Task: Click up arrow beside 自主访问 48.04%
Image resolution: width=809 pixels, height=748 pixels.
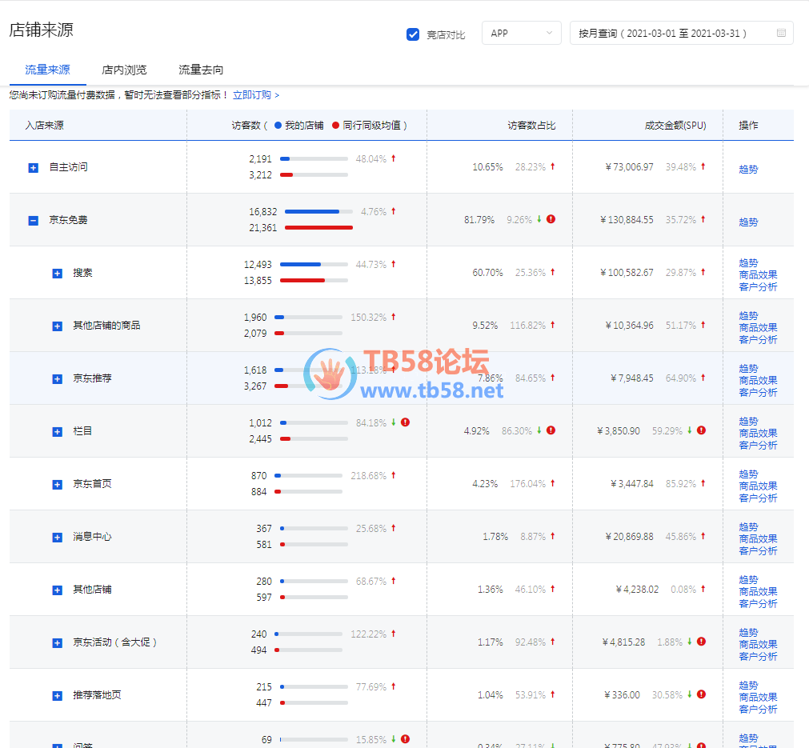Action: click(393, 158)
